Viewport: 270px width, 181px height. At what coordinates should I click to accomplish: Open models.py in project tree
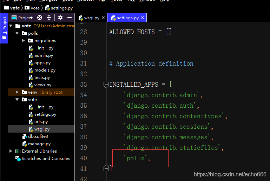[x=45, y=70]
